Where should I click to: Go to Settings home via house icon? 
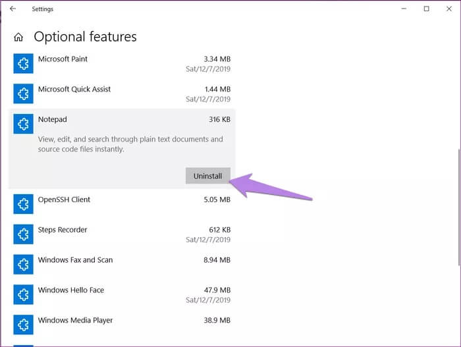click(x=18, y=37)
